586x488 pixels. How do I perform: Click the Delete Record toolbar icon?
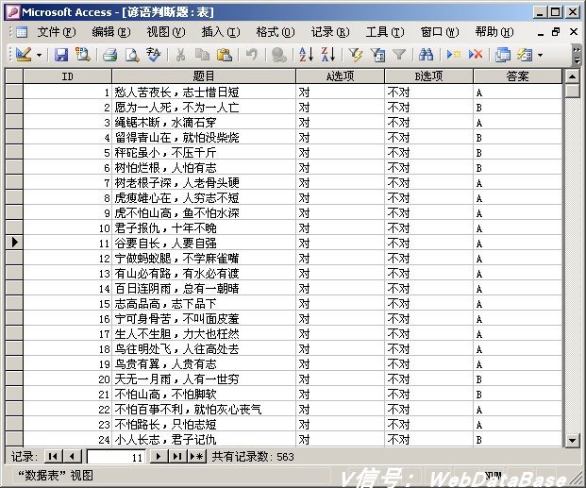pyautogui.click(x=476, y=55)
